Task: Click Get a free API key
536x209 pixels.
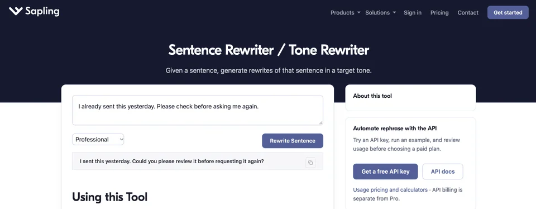Action: point(385,172)
